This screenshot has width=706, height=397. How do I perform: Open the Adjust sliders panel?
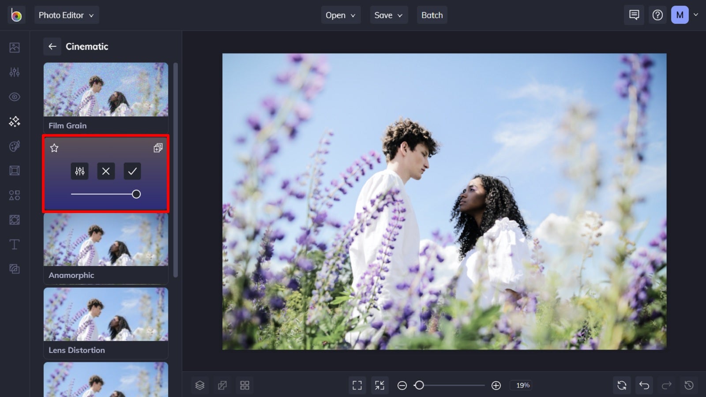14,72
